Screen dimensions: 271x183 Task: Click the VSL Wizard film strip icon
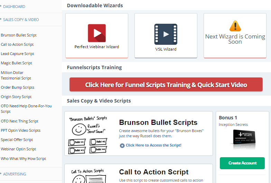pos(166,34)
